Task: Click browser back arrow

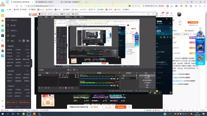Action: pyautogui.click(x=8, y=6)
